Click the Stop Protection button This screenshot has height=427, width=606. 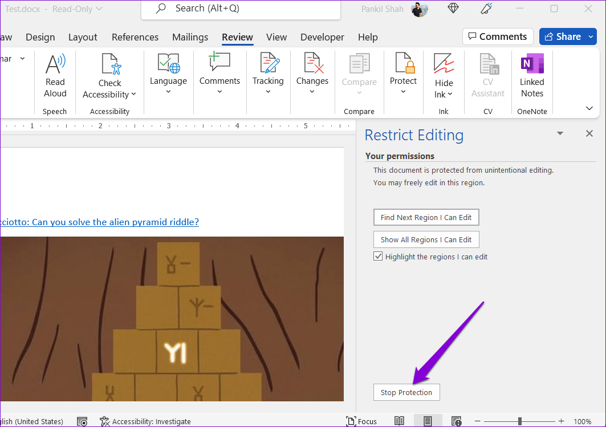[x=406, y=392]
